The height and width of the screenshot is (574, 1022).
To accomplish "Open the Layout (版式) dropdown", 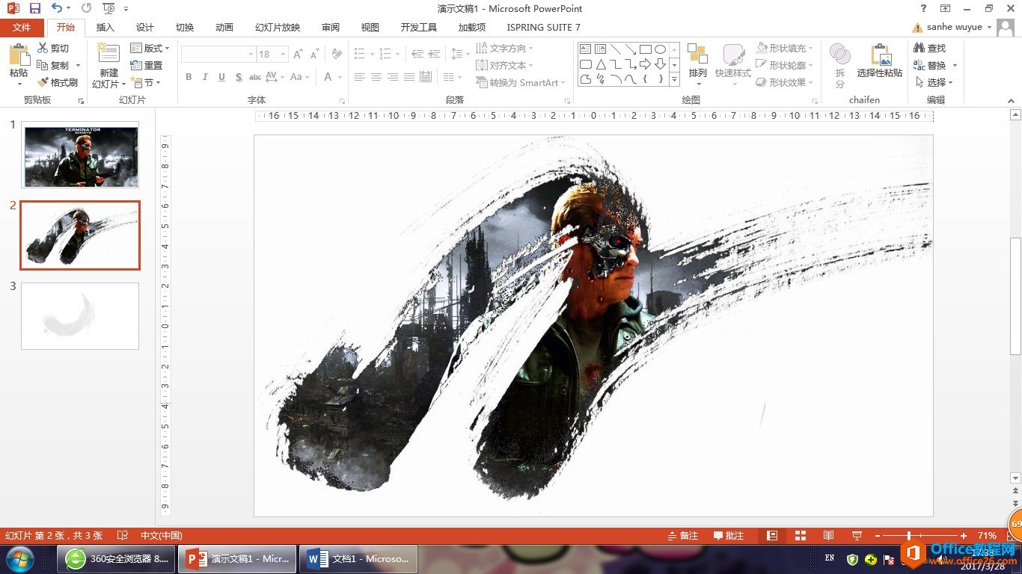I will [x=150, y=48].
